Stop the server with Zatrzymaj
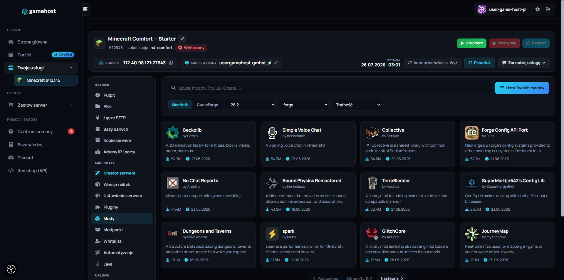The image size is (564, 280). [504, 43]
